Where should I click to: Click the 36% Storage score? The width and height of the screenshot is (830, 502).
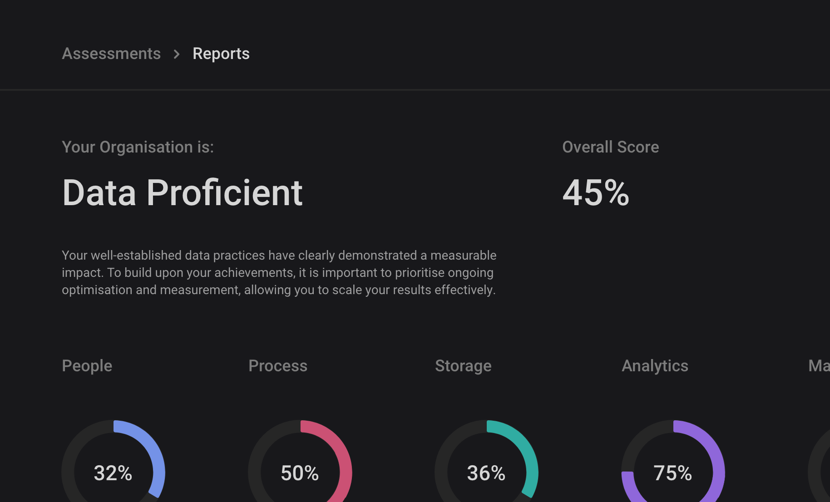coord(486,473)
